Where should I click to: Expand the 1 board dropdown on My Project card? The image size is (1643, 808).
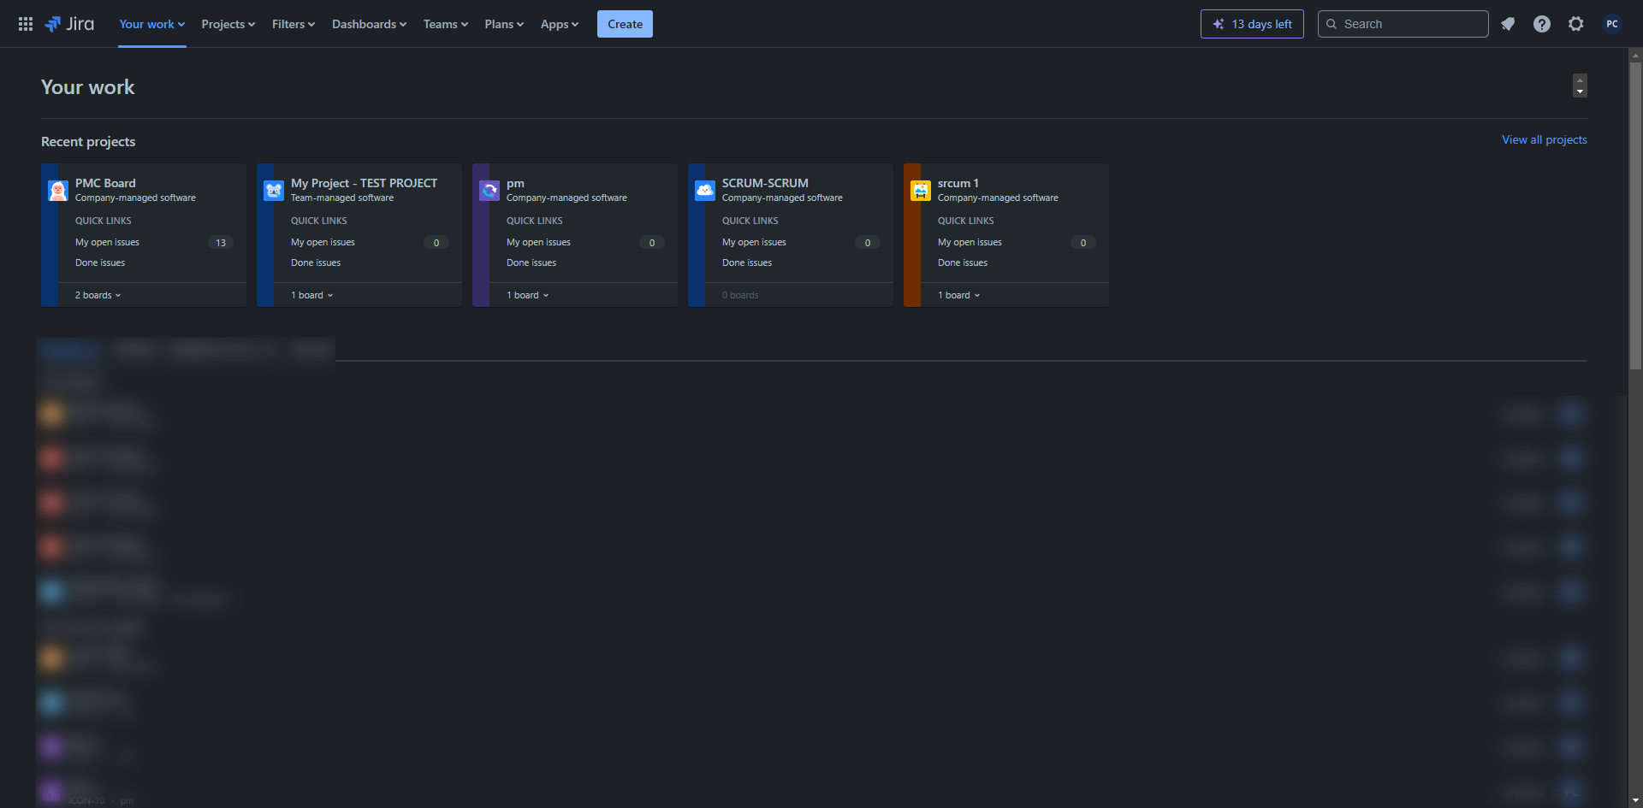pyautogui.click(x=312, y=295)
